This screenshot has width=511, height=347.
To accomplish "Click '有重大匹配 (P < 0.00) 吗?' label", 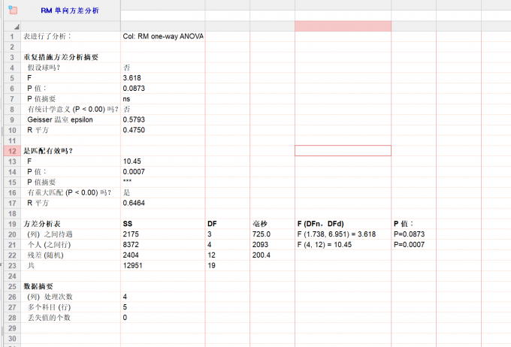I will (69, 193).
